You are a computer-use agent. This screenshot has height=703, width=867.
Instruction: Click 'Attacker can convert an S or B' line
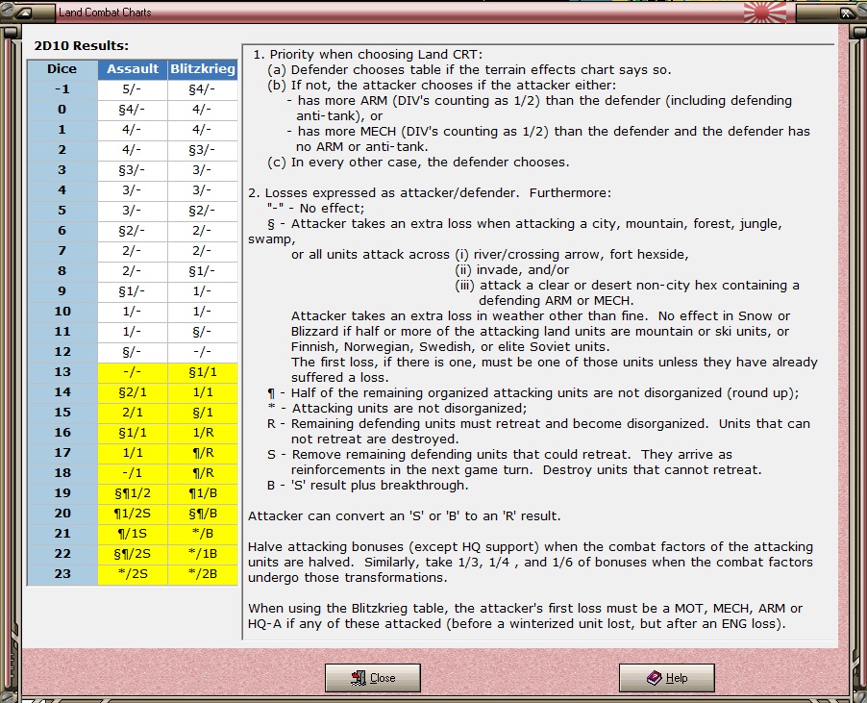405,516
